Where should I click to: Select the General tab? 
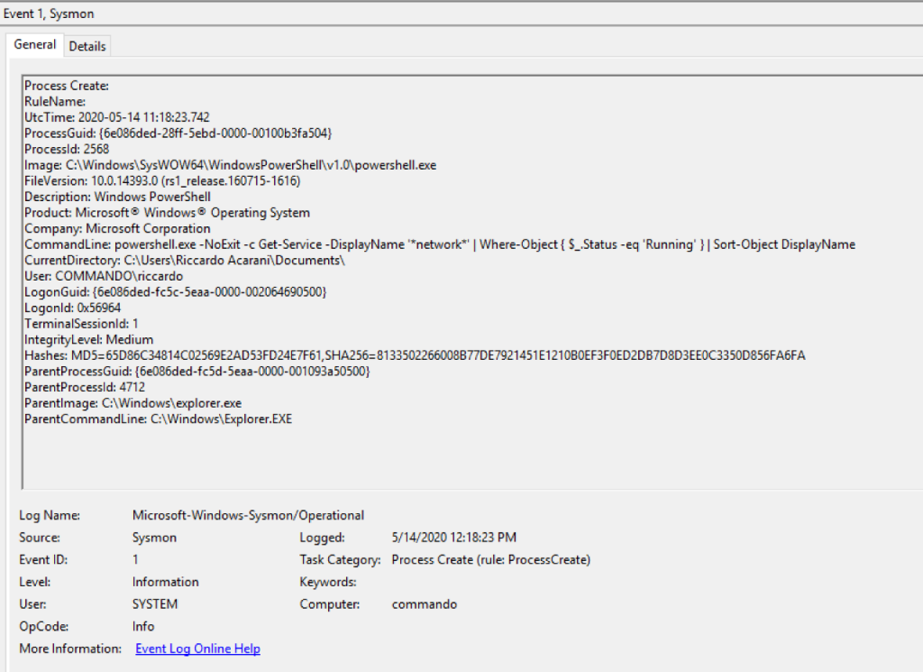34,44
